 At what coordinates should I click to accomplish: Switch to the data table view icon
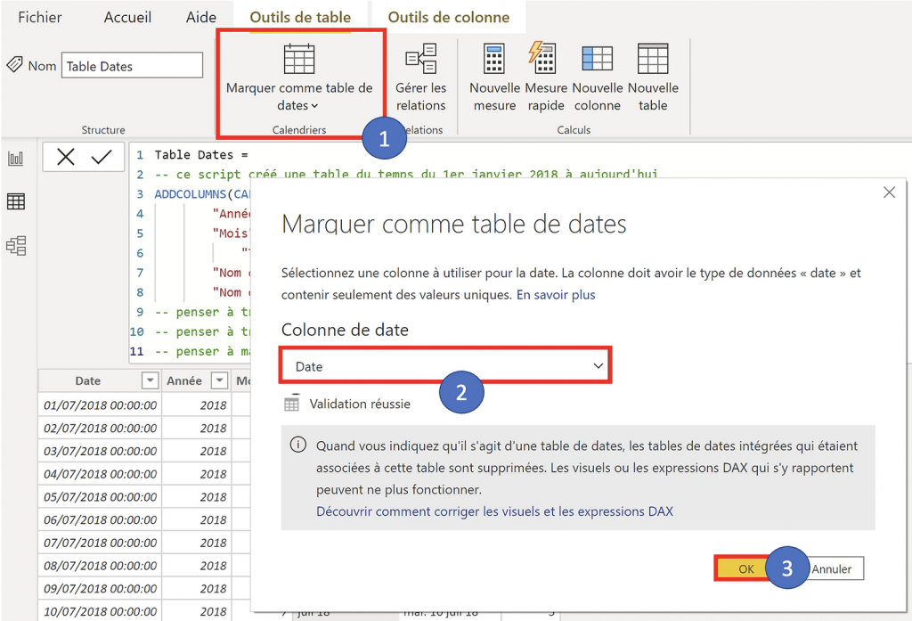point(16,201)
